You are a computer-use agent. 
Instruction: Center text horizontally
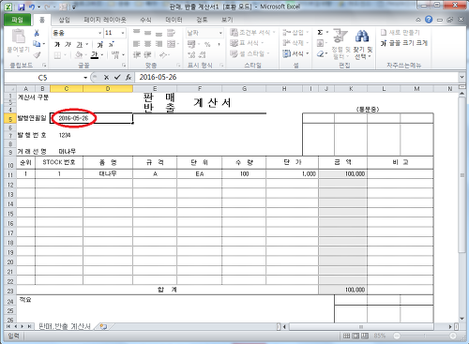tap(147, 44)
